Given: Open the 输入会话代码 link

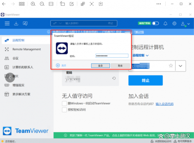Looking at the screenshot, I should point(165,104).
